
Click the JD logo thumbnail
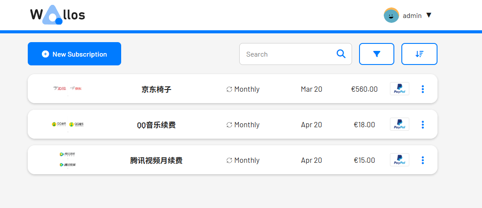[67, 89]
